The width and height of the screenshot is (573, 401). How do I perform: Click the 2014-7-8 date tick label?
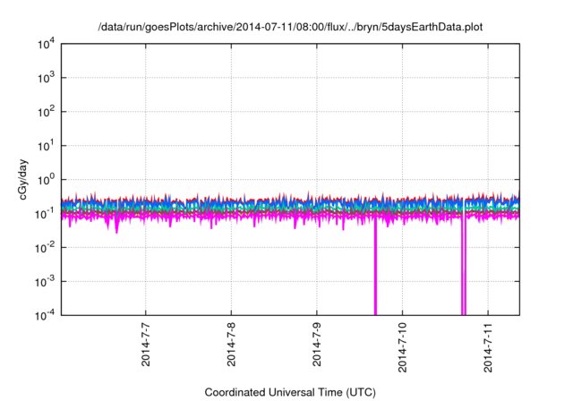[231, 345]
